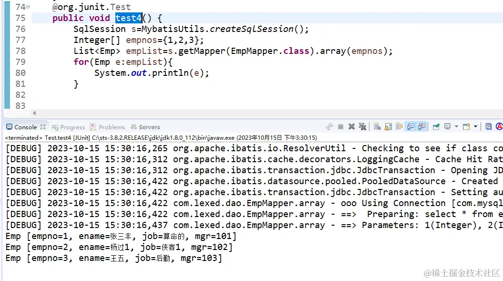Click console line containing Parameters: 1(Integer)

click(254, 225)
